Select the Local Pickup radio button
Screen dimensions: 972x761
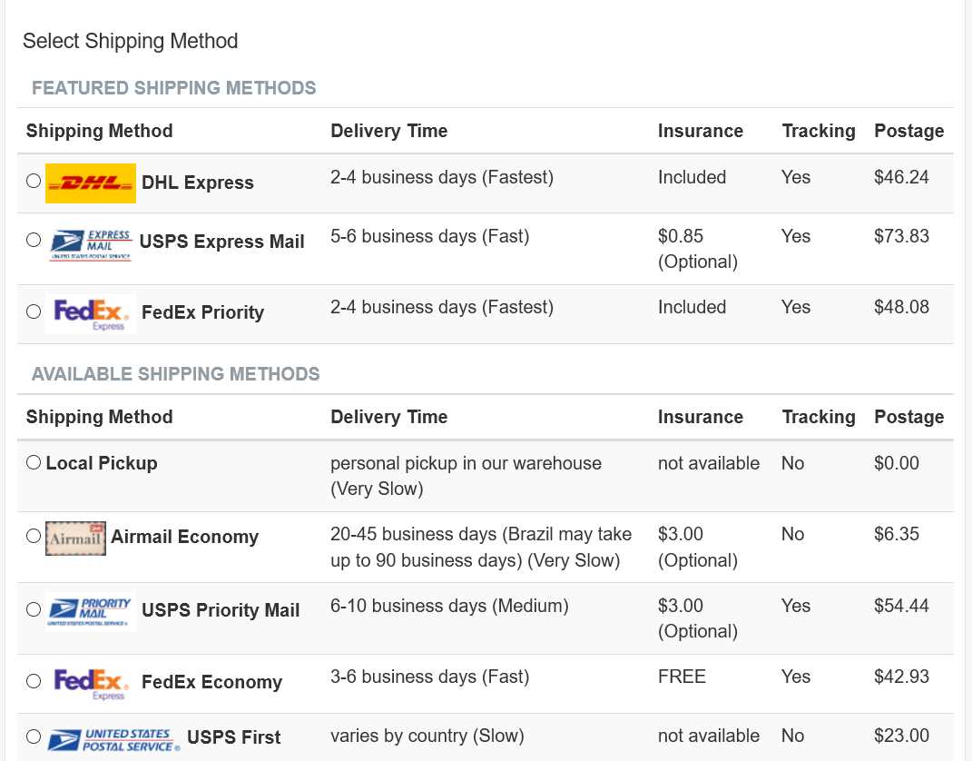coord(34,462)
